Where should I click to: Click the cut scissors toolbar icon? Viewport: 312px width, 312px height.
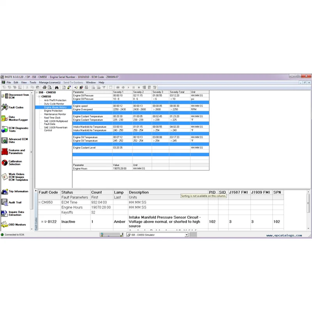27,87
